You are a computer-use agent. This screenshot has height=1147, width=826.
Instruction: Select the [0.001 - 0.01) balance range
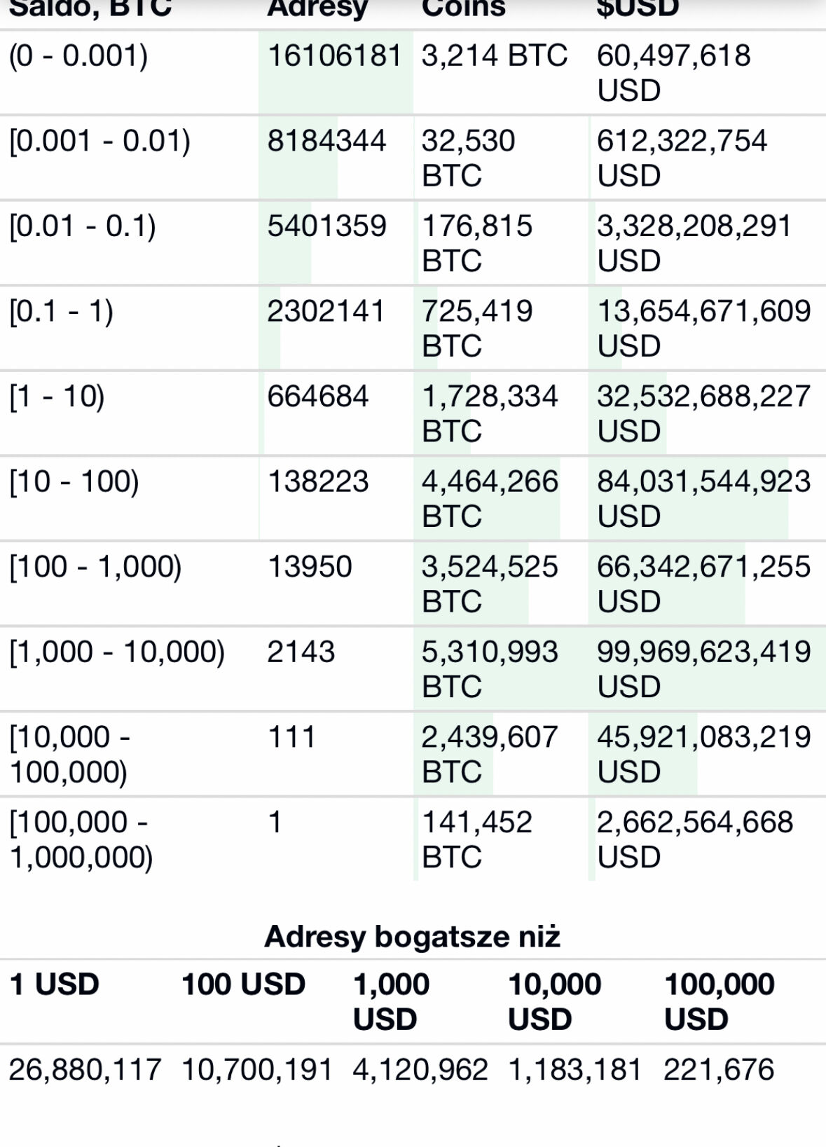(x=99, y=141)
